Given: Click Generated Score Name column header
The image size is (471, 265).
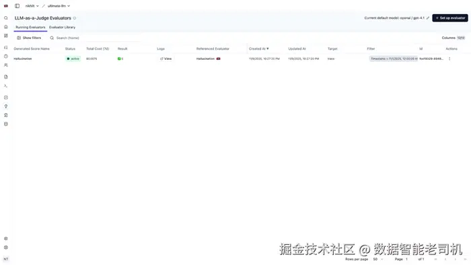Looking at the screenshot, I should click(x=32, y=48).
